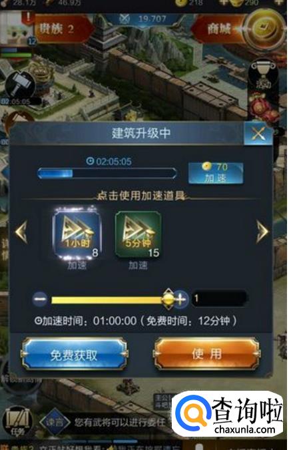291x450 pixels.
Task: Decrease item quantity with minus button
Action: (40, 300)
